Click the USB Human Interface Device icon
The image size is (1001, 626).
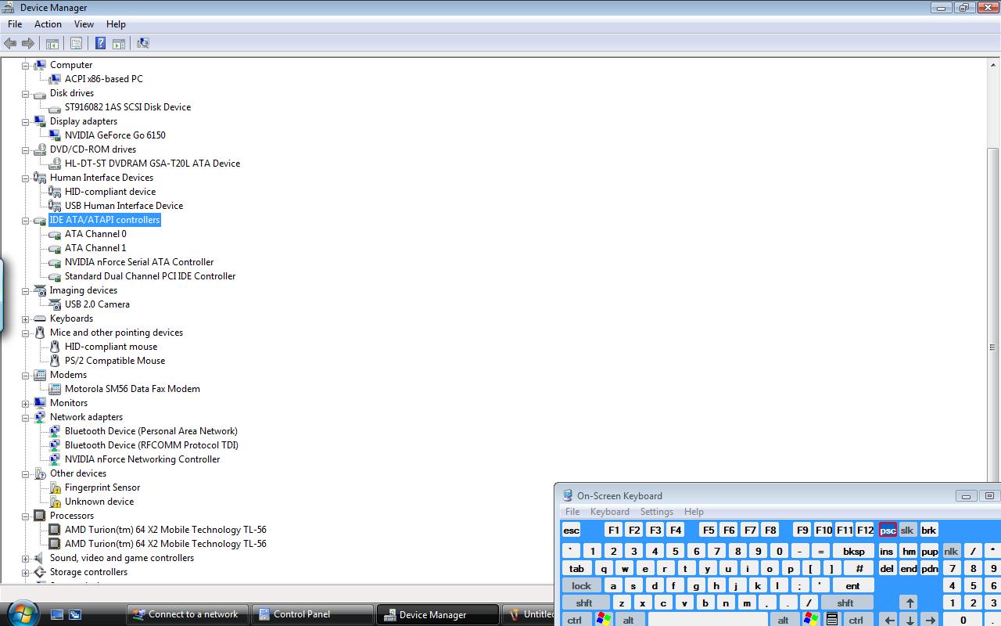coord(56,206)
